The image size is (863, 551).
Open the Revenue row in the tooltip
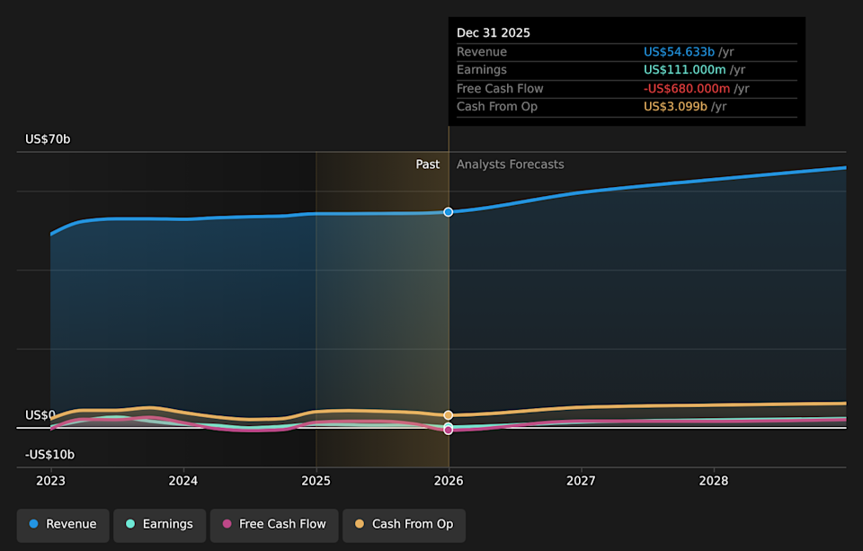[x=483, y=51]
